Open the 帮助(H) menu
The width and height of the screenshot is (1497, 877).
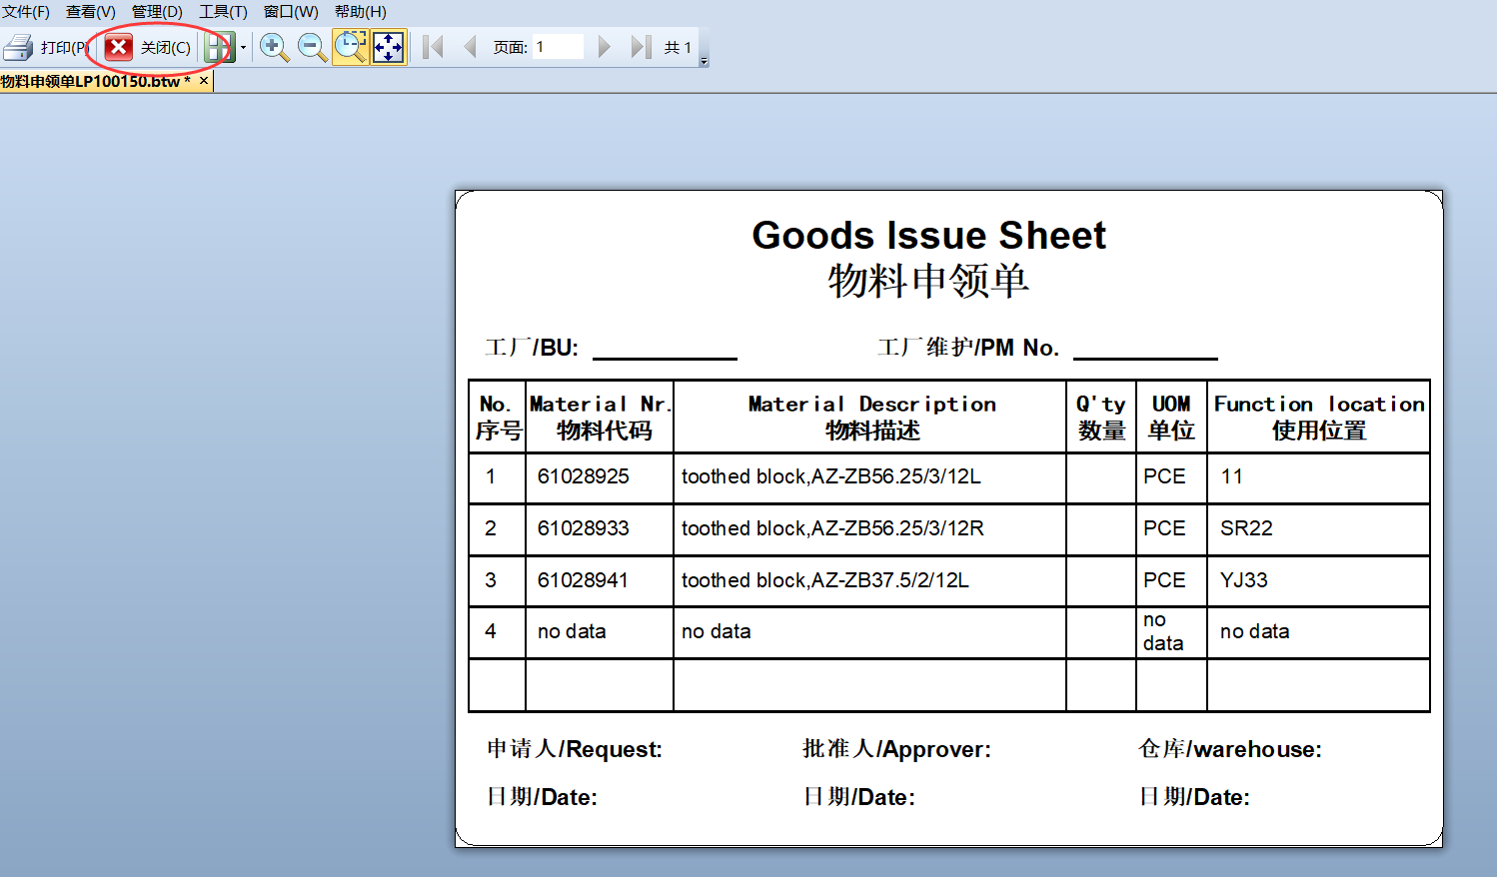[360, 12]
